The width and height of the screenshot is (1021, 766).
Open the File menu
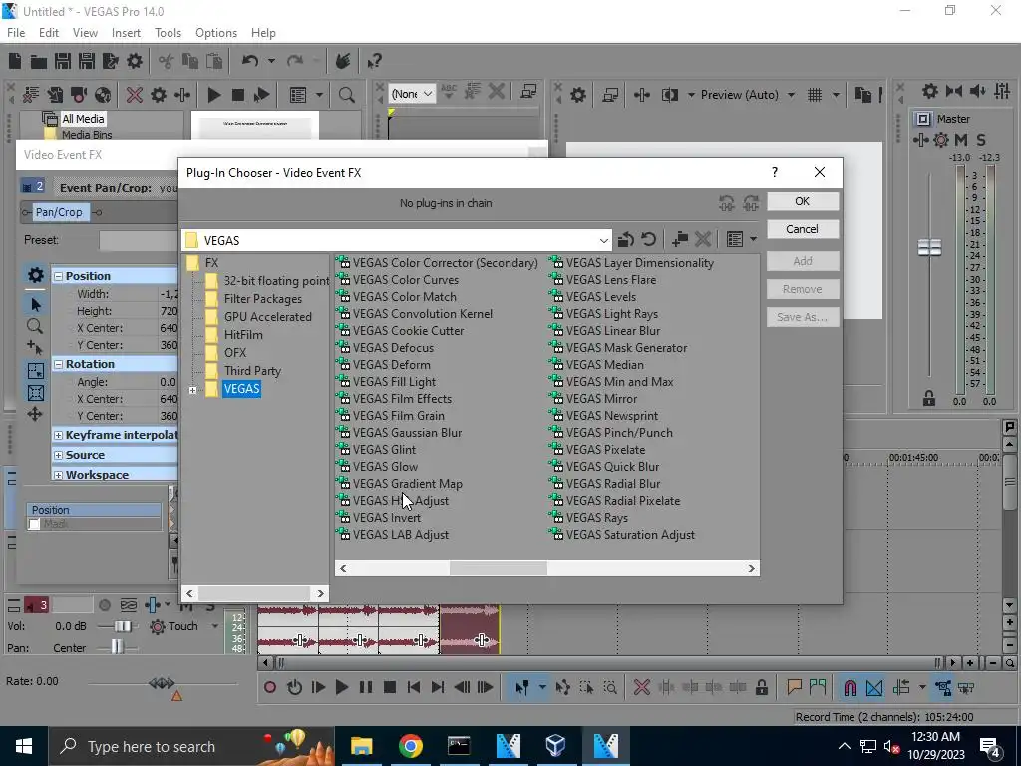click(16, 33)
